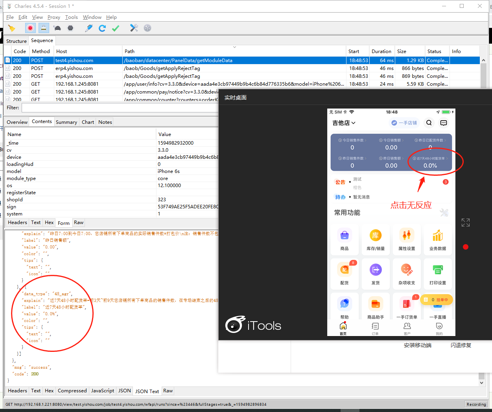Screen dimensions: 492x412
Task: Click the red record dot in iTools
Action: click(466, 247)
